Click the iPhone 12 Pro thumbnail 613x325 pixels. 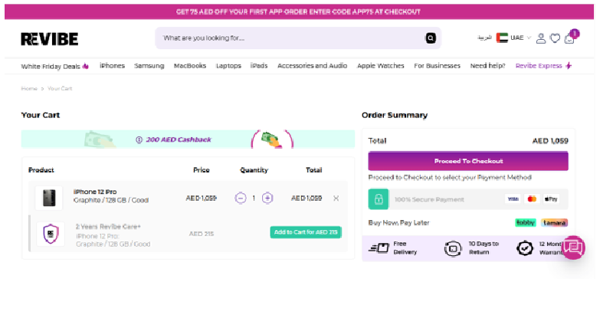tap(49, 197)
